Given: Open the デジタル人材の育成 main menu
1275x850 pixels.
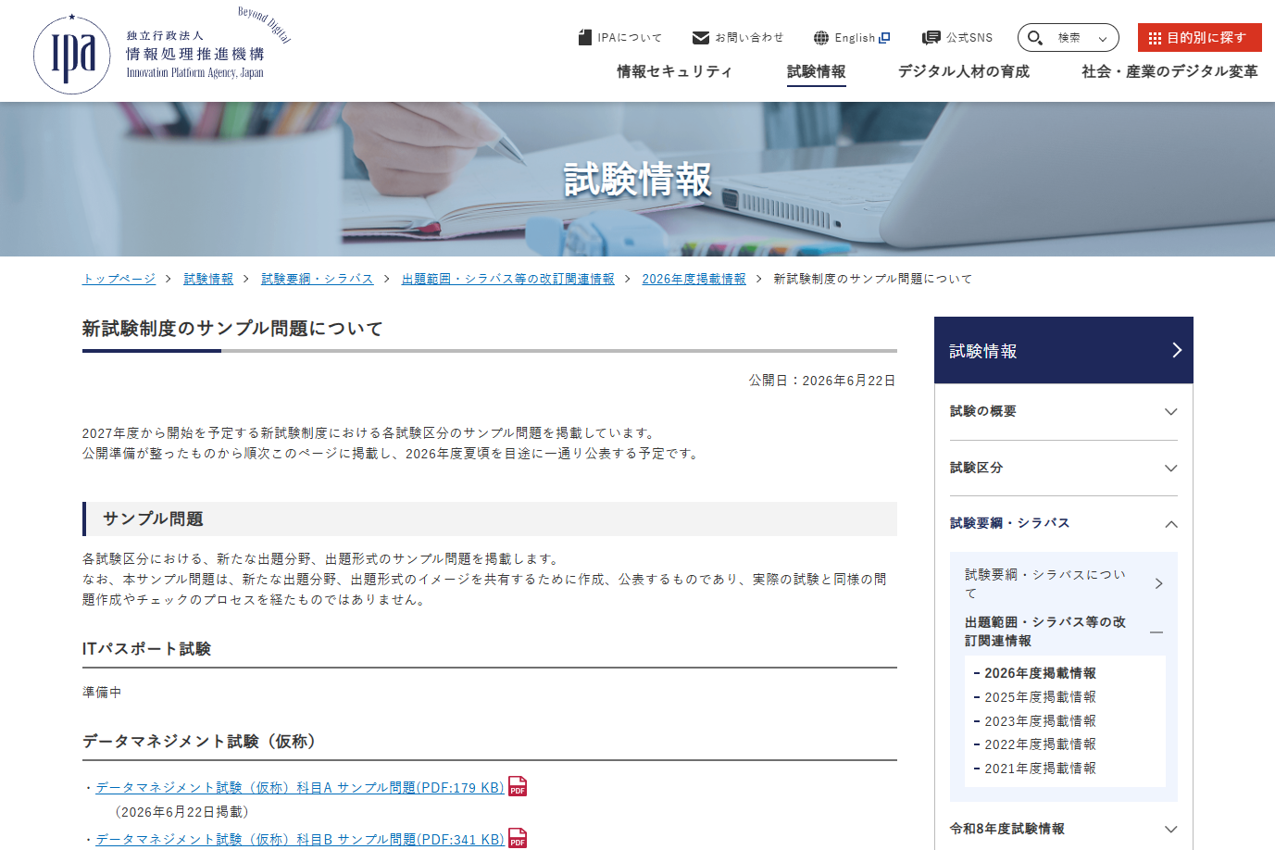Looking at the screenshot, I should pos(963,71).
